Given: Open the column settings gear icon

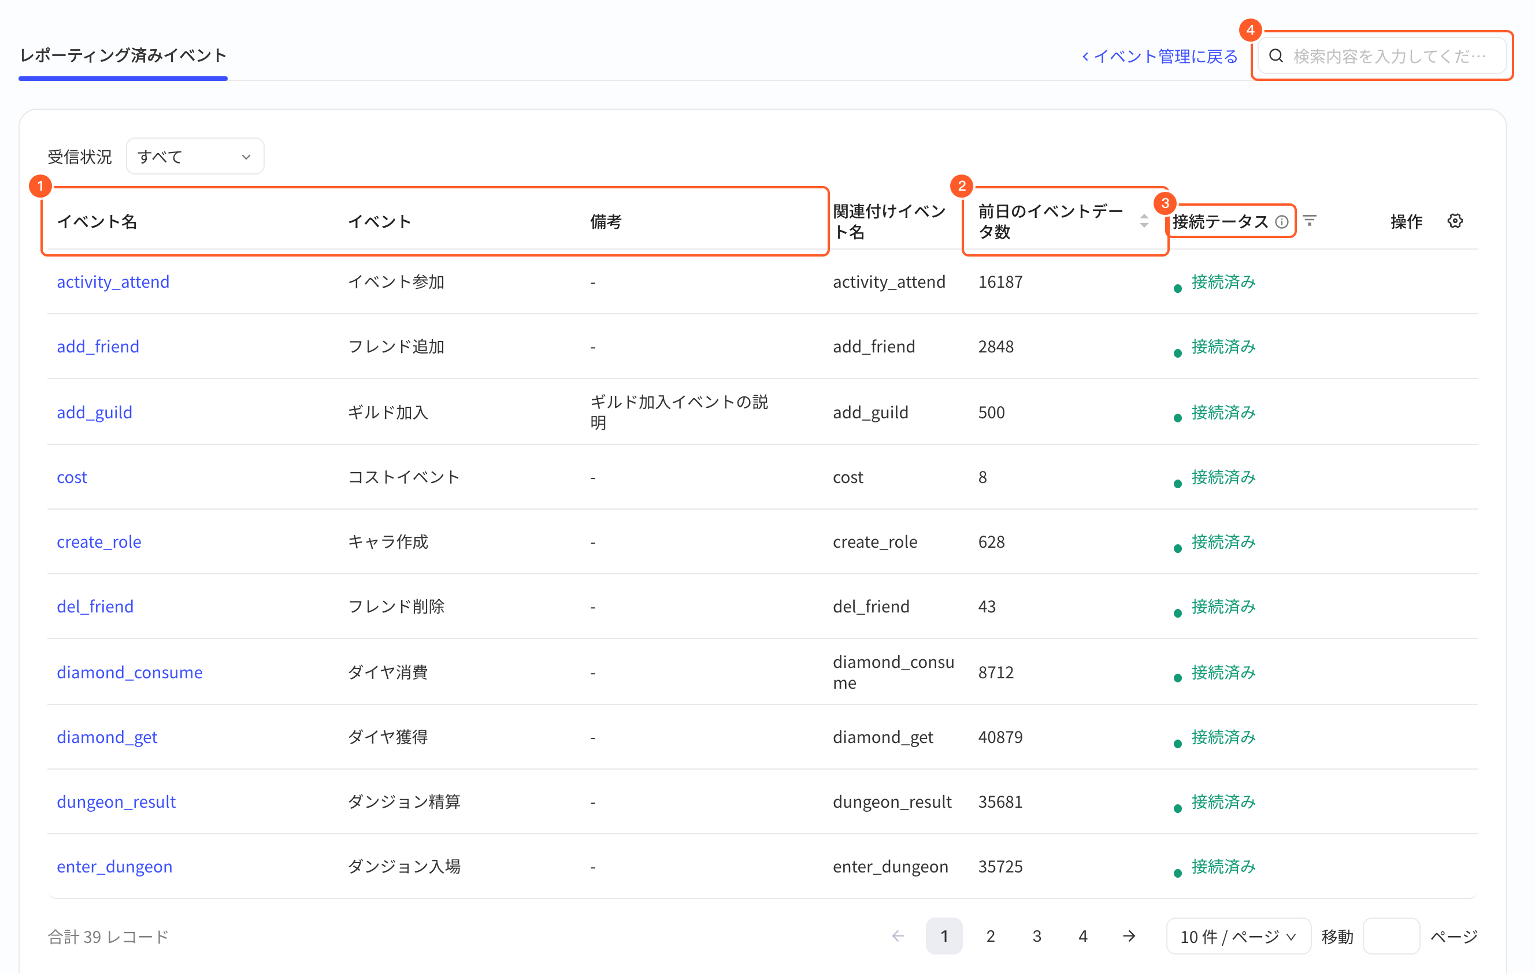Looking at the screenshot, I should click(1455, 221).
